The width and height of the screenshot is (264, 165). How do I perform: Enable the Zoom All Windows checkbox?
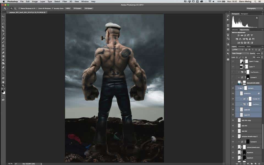click(x=36, y=9)
